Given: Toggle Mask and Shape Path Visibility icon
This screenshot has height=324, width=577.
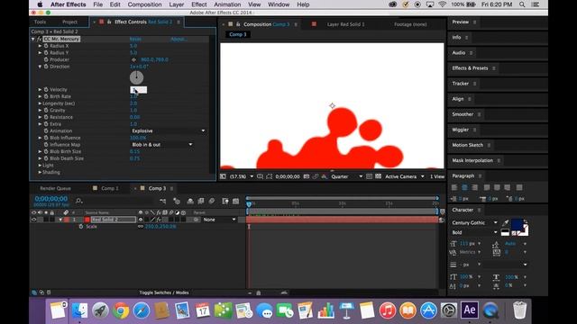Looking at the screenshot, I should pyautogui.click(x=270, y=176).
